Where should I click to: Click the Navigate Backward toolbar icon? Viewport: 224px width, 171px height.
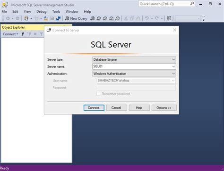click(8, 18)
